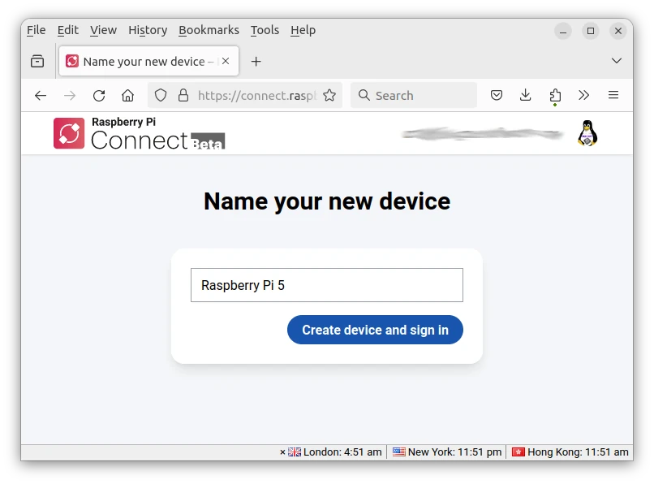Minimize the Firefox window

pyautogui.click(x=563, y=31)
